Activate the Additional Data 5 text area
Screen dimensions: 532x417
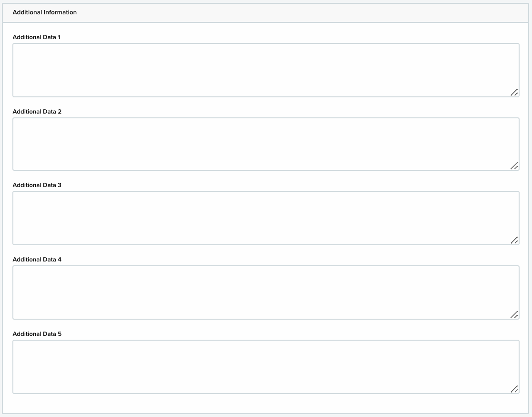pos(266,367)
